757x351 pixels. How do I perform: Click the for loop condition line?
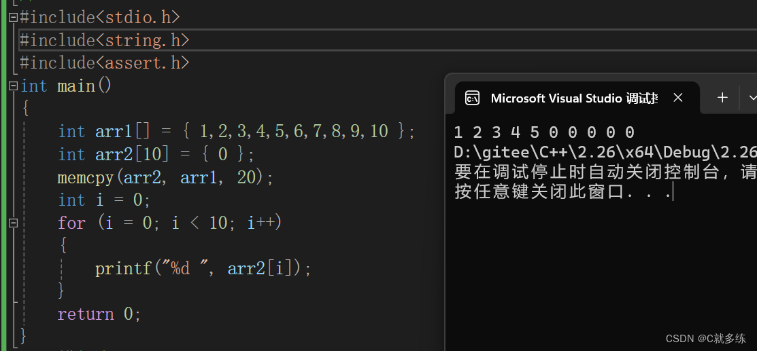click(169, 223)
